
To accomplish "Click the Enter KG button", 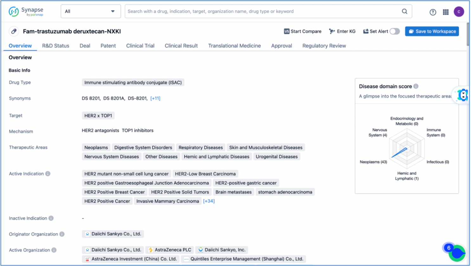I will [x=342, y=31].
